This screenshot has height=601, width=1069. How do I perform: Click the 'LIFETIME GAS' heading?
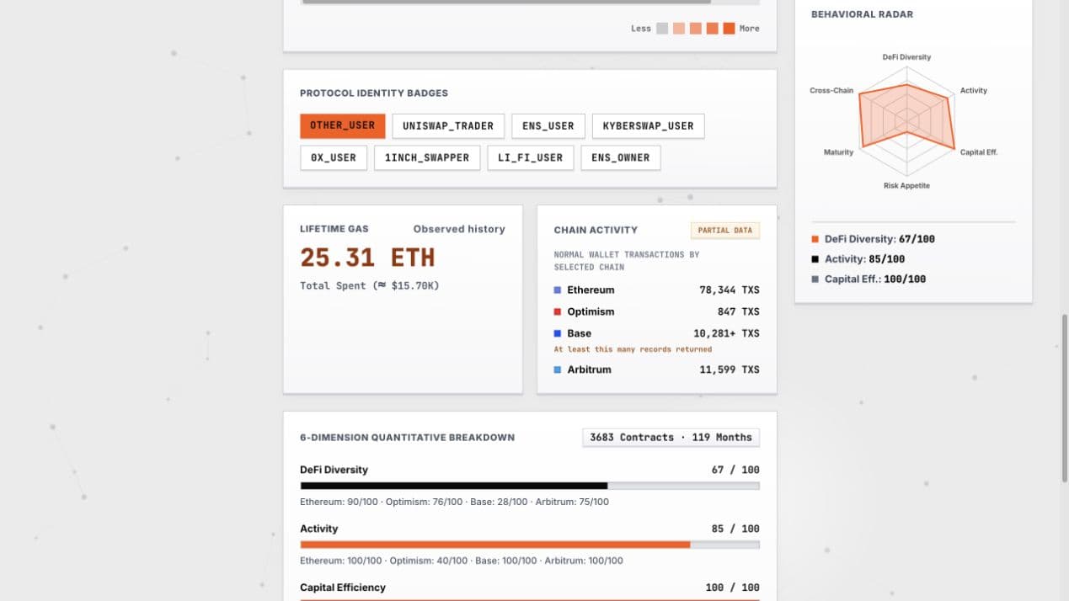[x=334, y=229]
